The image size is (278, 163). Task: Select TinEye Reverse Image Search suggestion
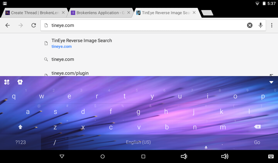[x=139, y=43]
